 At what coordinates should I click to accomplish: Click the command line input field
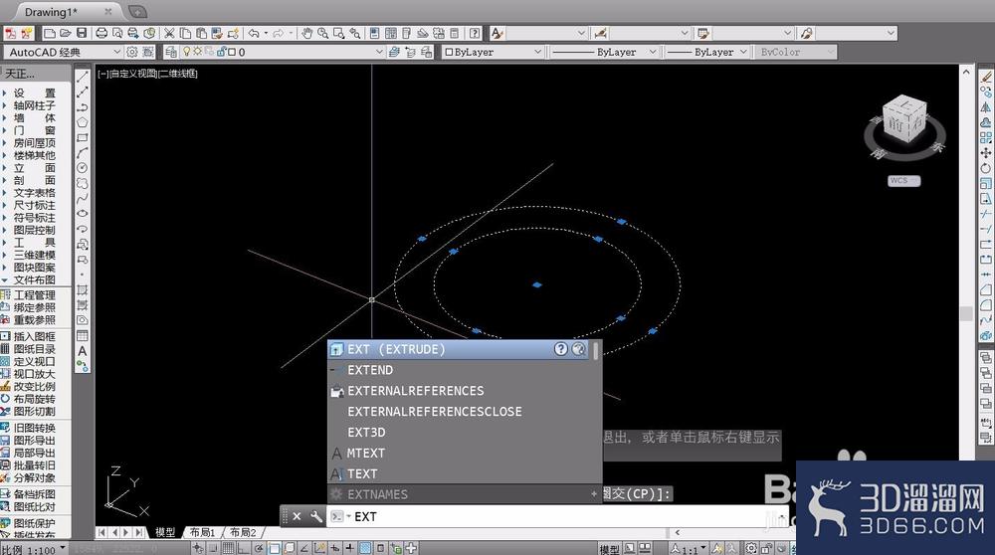558,516
